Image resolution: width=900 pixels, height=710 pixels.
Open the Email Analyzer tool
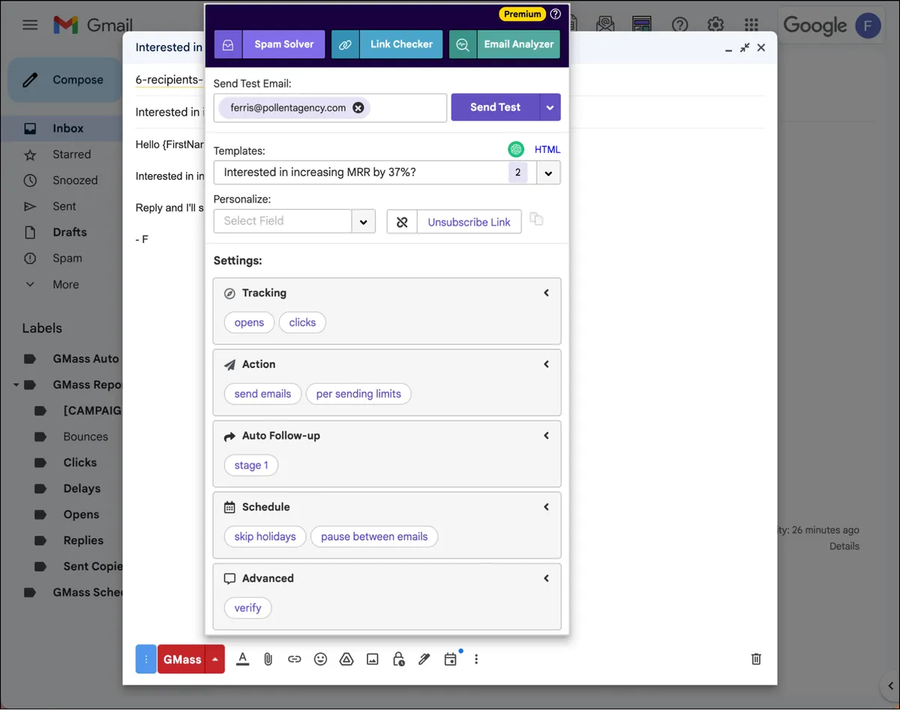pos(505,44)
